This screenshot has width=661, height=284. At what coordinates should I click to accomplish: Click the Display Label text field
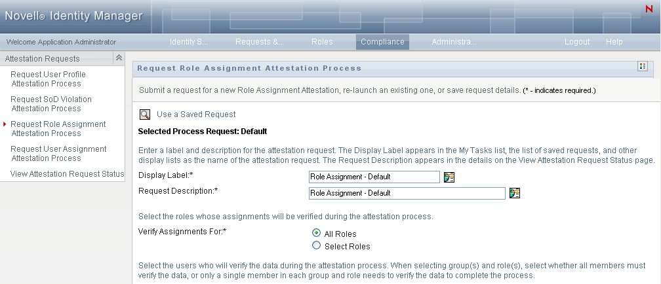tap(374, 177)
